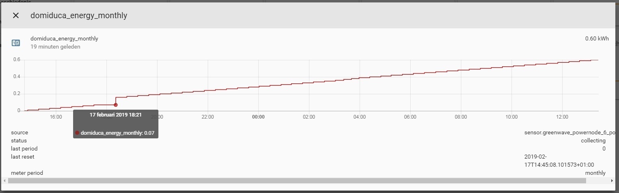Image resolution: width=619 pixels, height=193 pixels.
Task: Click the 12:00 axis label
Action: (562, 117)
